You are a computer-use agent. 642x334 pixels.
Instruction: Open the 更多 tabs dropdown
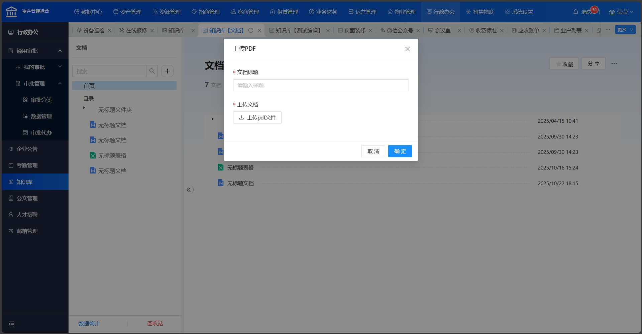pyautogui.click(x=625, y=30)
